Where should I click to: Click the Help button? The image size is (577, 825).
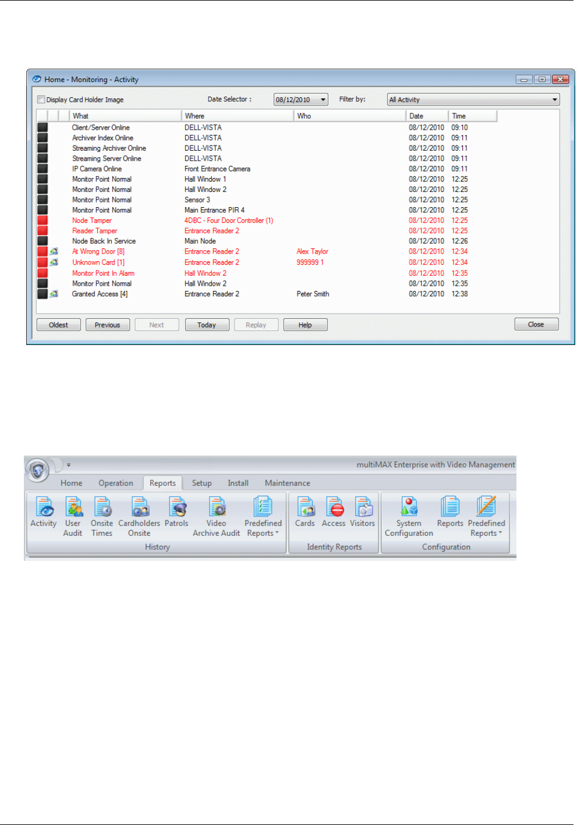pyautogui.click(x=305, y=325)
